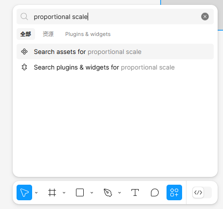
Task: Select the Text tool
Action: pyautogui.click(x=135, y=192)
